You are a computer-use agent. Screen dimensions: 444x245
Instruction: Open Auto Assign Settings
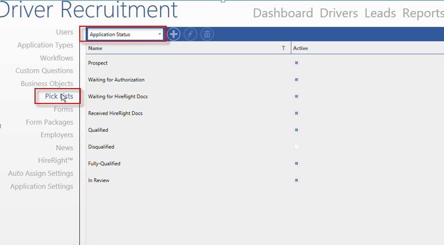[41, 173]
